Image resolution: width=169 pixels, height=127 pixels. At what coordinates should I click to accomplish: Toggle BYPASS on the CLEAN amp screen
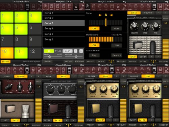(x=166, y=18)
